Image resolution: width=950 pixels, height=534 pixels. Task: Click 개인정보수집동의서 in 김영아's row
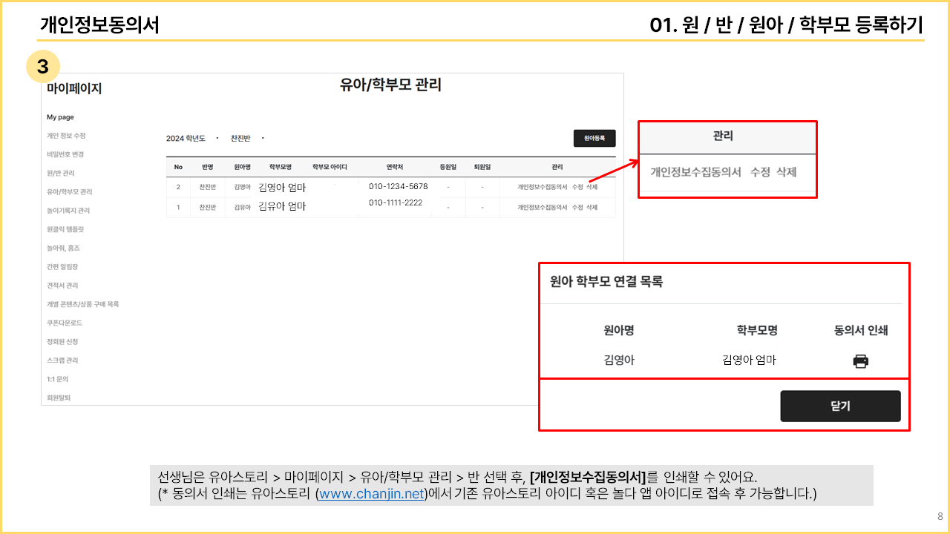pyautogui.click(x=542, y=187)
